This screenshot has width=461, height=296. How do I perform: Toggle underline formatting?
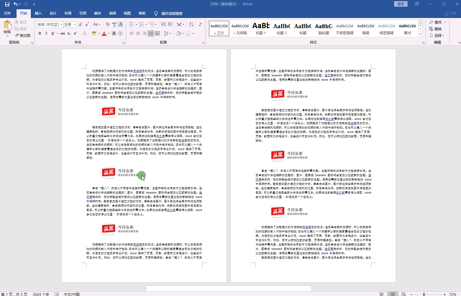click(x=53, y=34)
